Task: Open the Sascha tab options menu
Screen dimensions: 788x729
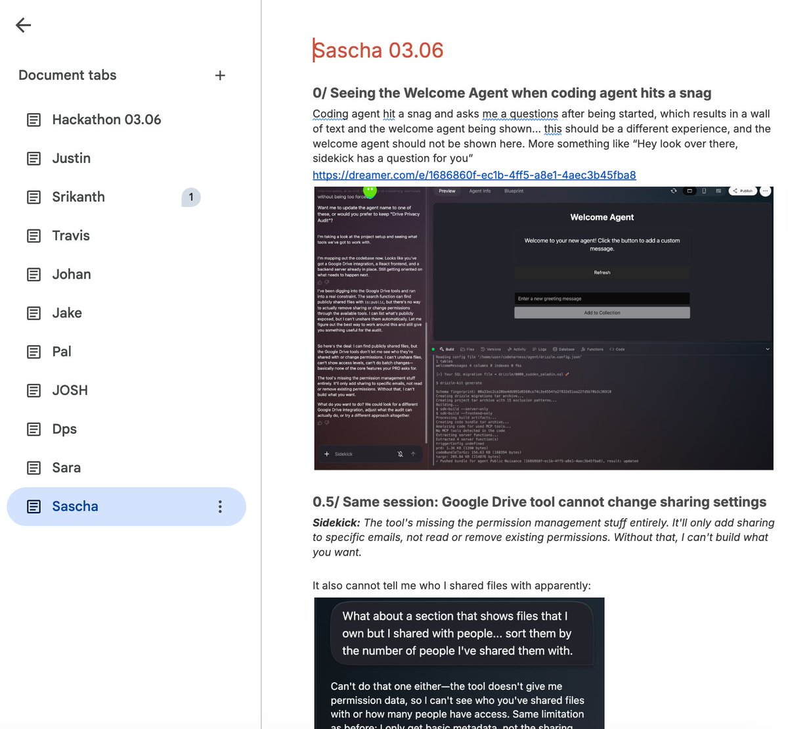Action: point(220,506)
